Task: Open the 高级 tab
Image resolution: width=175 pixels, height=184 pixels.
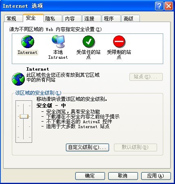Action: [131, 18]
